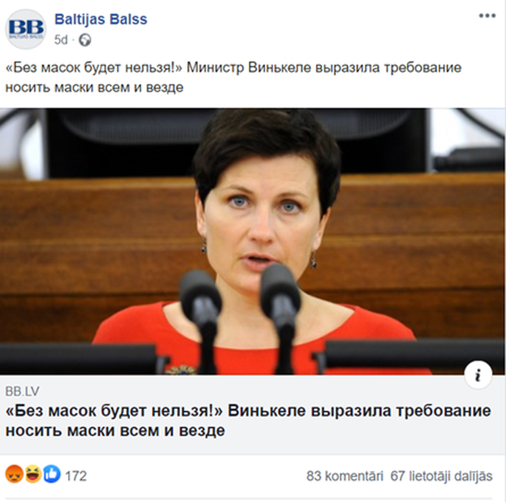This screenshot has height=502, width=506.
Task: Click the BB.LV source domain label
Action: tap(22, 392)
